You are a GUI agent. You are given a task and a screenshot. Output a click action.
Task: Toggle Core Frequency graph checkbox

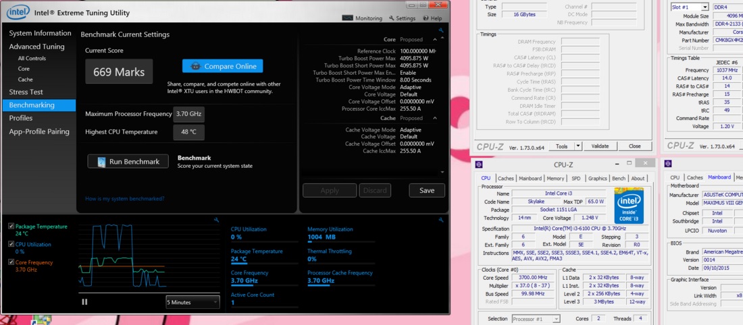click(11, 262)
